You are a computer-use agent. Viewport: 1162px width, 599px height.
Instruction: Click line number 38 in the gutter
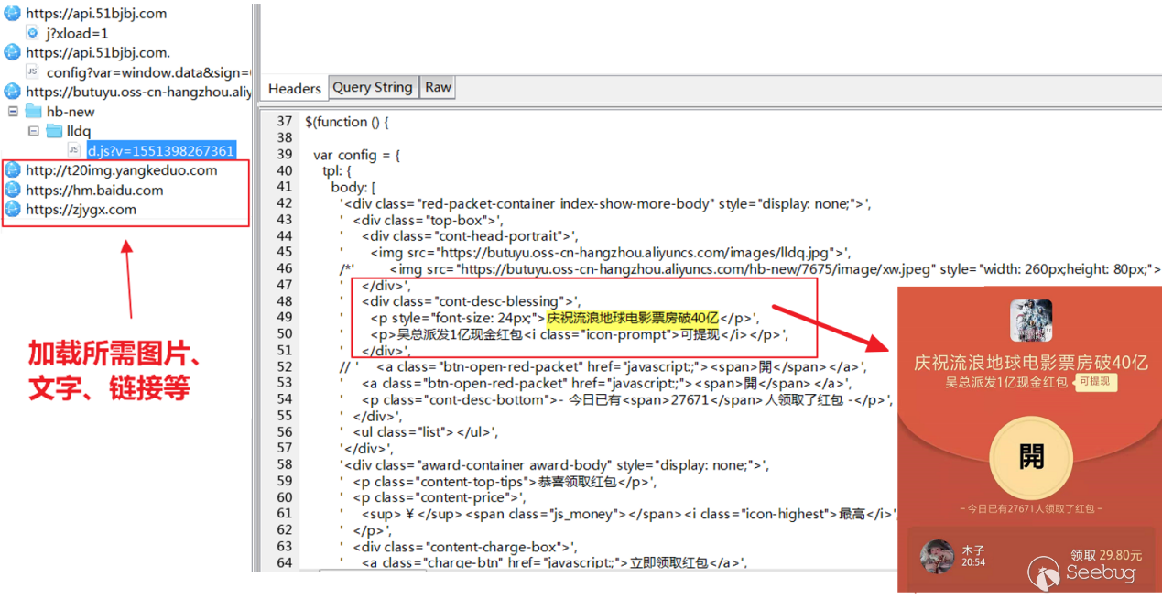[x=284, y=138]
